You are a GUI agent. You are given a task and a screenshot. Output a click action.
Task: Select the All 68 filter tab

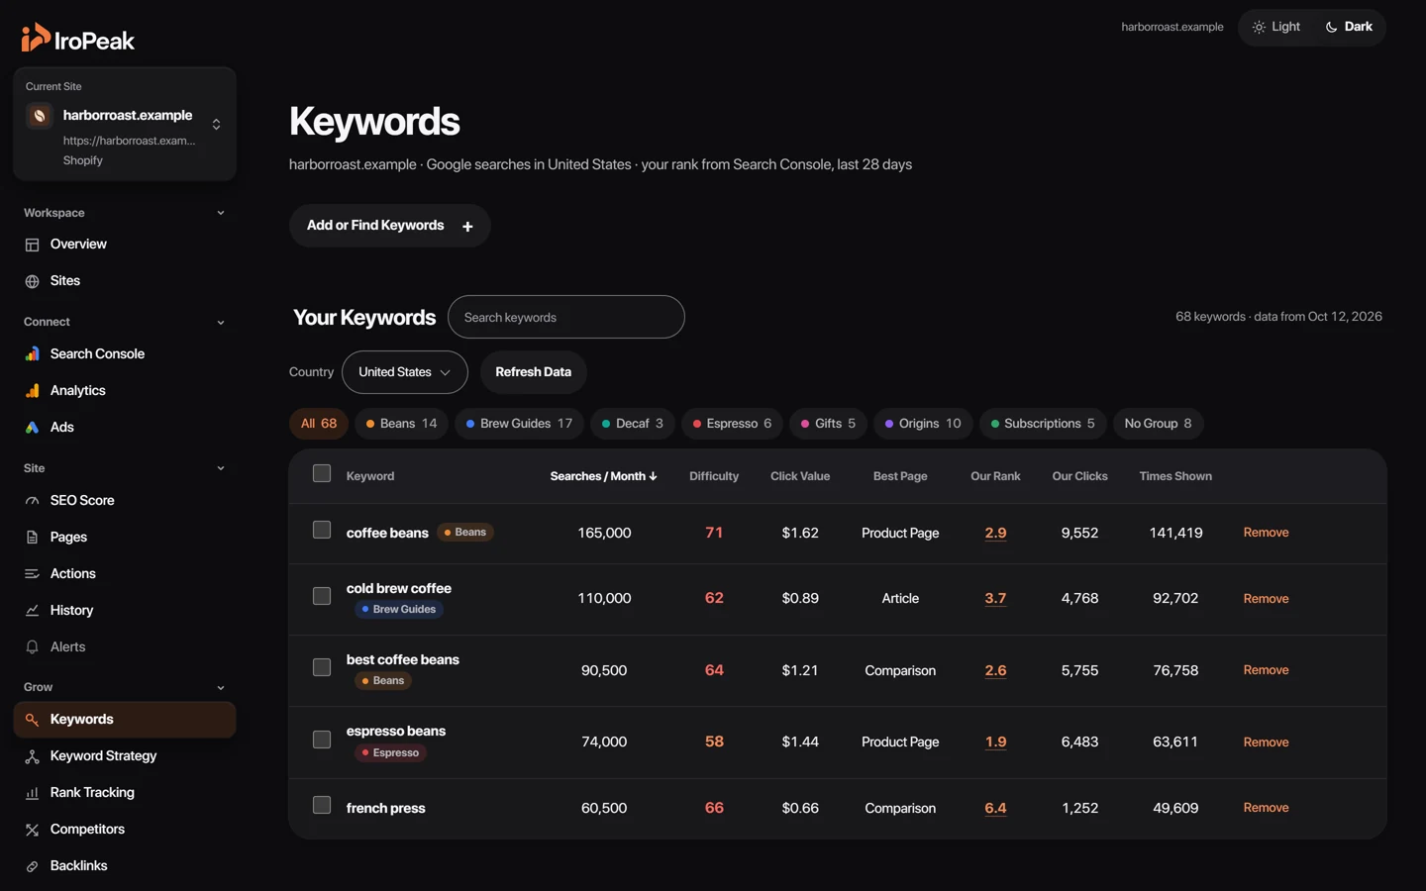[x=319, y=424]
